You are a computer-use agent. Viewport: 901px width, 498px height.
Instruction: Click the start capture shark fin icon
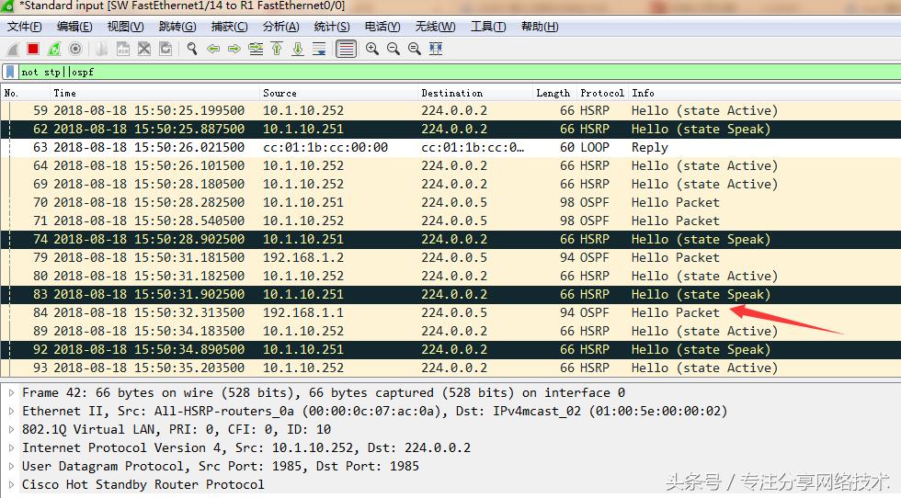tap(13, 50)
